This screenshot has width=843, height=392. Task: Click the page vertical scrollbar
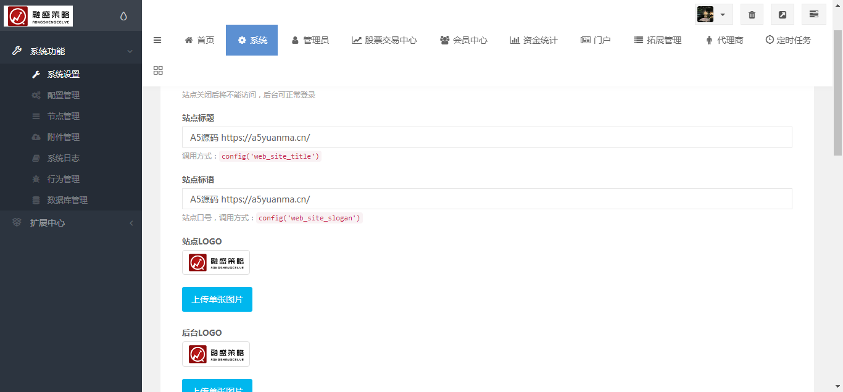click(837, 93)
